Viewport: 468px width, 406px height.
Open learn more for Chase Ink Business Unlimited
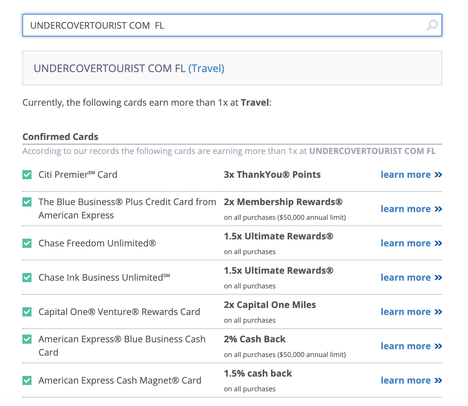click(x=411, y=278)
